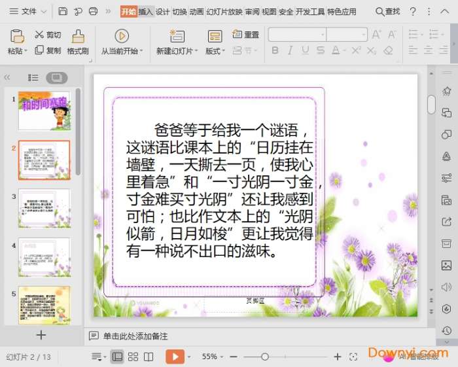Click the print icon in the quick toolbar
Image resolution: width=458 pixels, height=367 pixels.
click(93, 11)
